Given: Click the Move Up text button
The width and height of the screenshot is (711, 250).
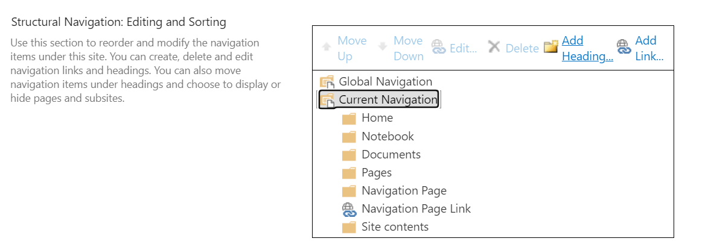Looking at the screenshot, I should point(352,48).
